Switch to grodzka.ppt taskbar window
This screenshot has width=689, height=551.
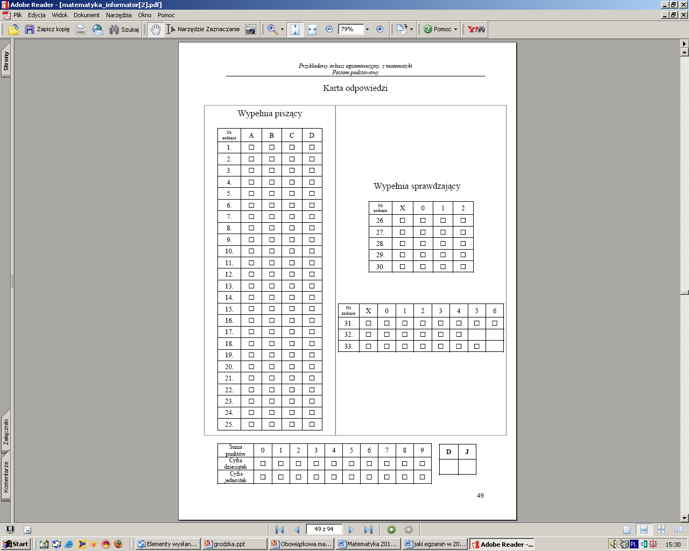(234, 544)
